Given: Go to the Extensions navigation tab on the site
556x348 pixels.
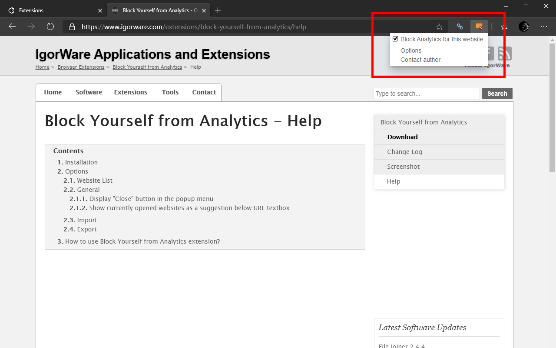Looking at the screenshot, I should point(131,92).
